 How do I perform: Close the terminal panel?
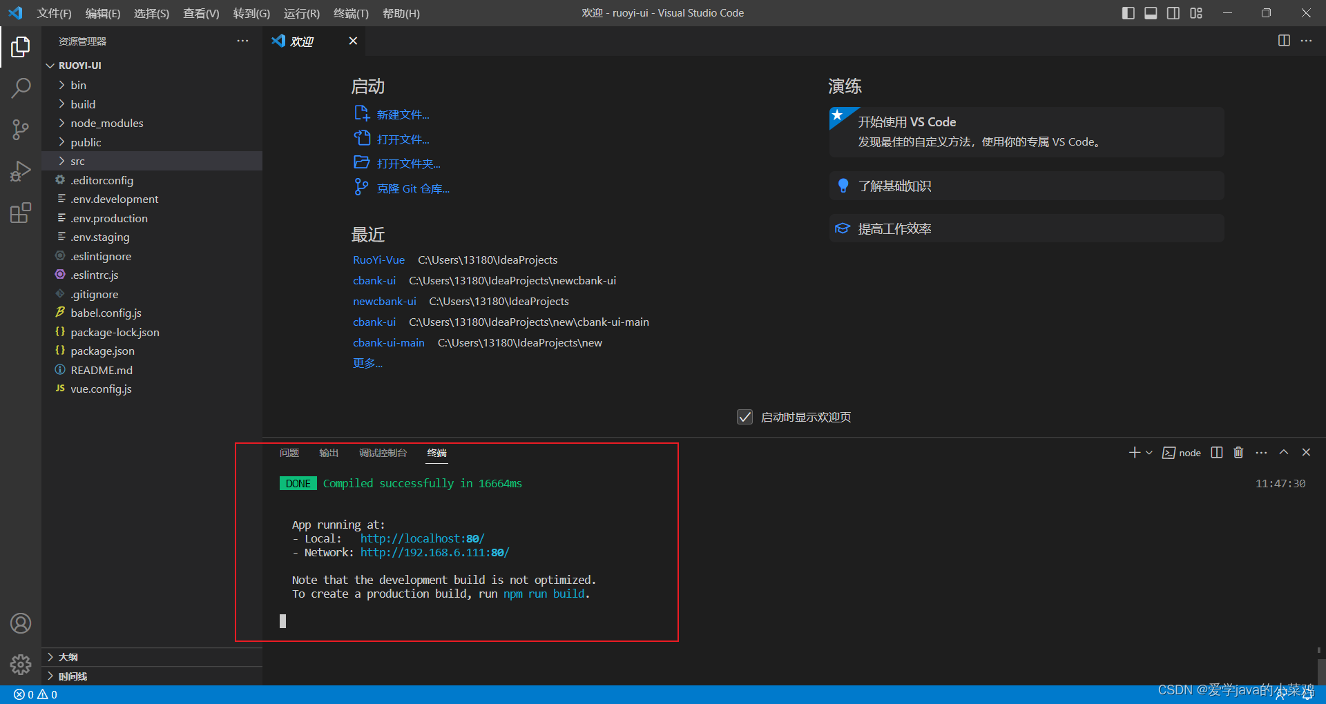[1306, 452]
